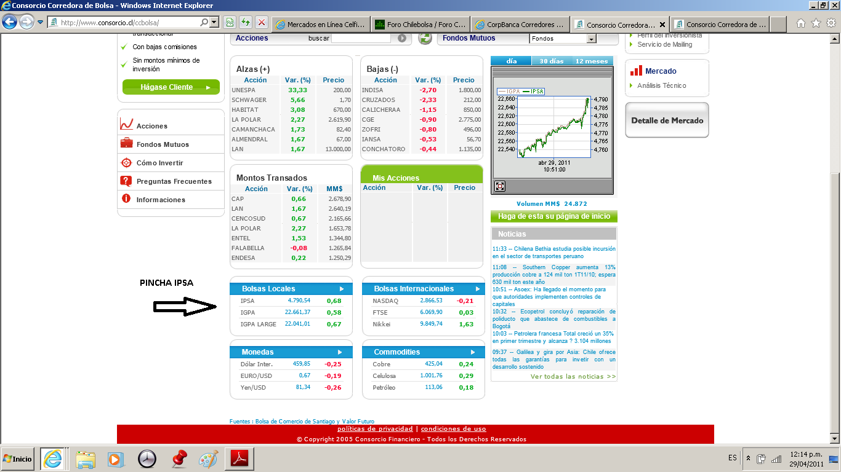Viewport: 841px width, 472px height.
Task: Open the browser Home page icon
Action: coord(801,23)
